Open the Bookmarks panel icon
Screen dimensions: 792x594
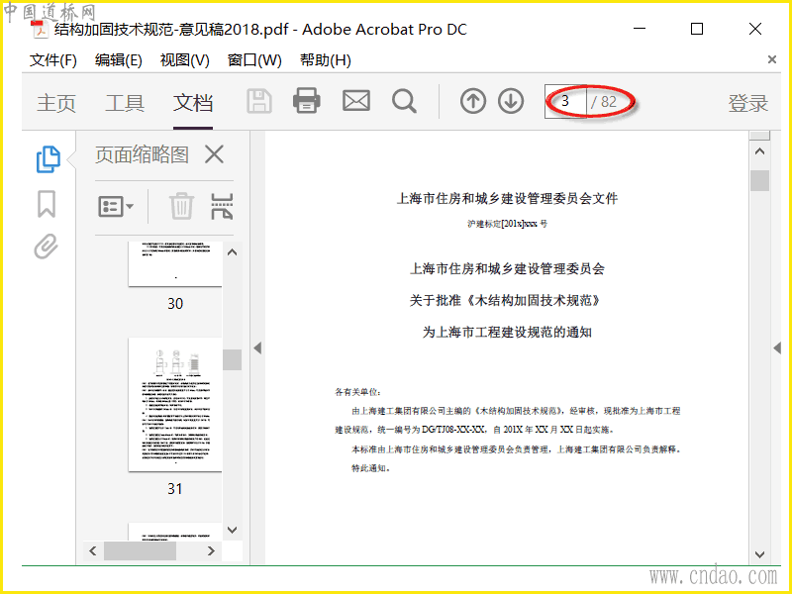pos(47,204)
